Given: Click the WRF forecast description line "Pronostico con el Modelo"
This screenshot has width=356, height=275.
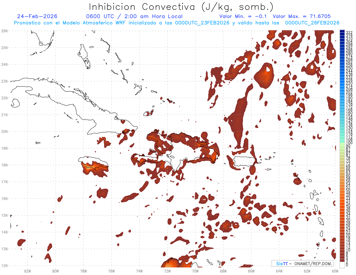Looking at the screenshot, I should coord(177,23).
